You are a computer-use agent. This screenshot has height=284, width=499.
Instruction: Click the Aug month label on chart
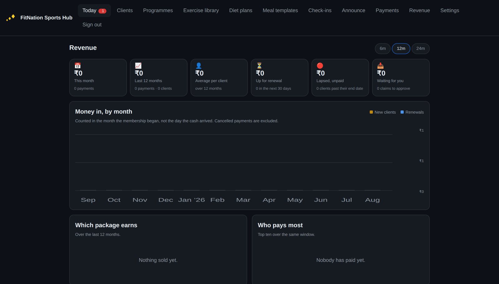(372, 200)
